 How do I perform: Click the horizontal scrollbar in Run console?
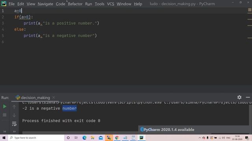(x=80, y=133)
